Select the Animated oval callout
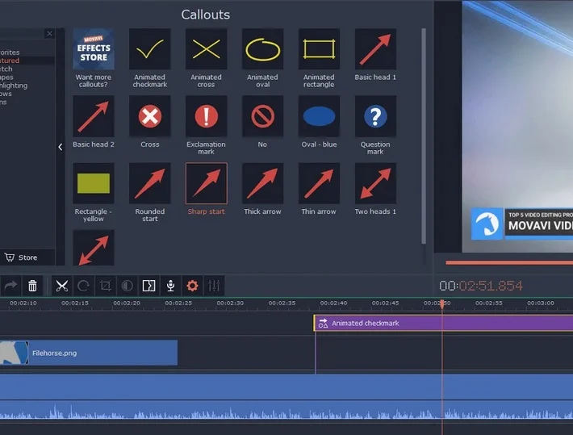This screenshot has height=435, width=573. click(x=262, y=49)
